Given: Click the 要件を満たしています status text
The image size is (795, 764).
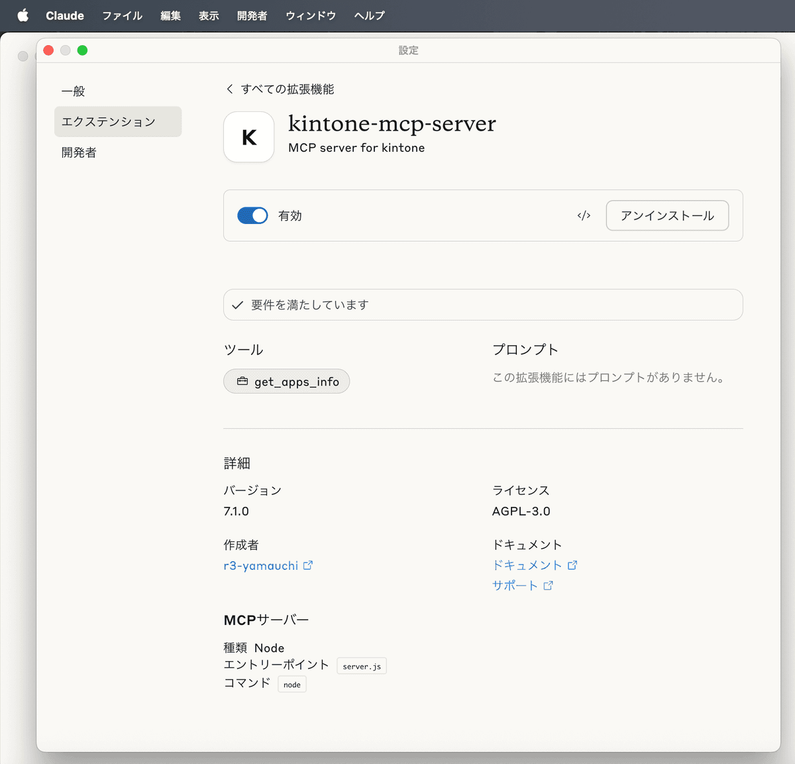Looking at the screenshot, I should pos(310,305).
